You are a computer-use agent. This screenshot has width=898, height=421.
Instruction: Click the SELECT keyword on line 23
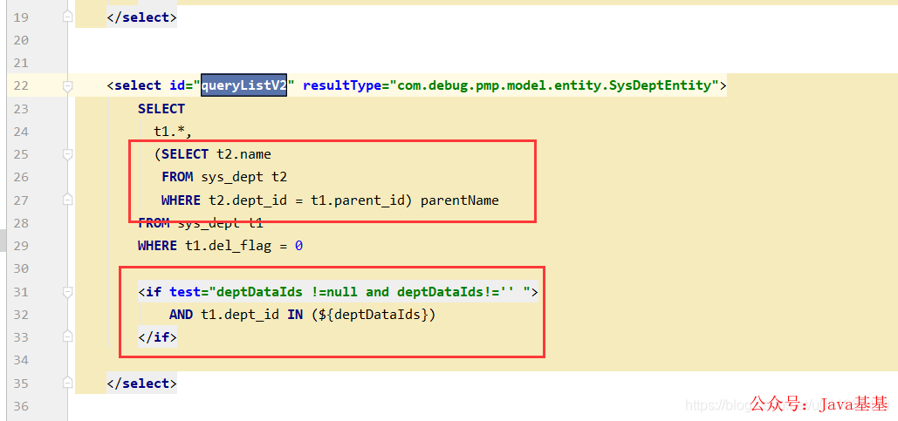click(x=161, y=109)
